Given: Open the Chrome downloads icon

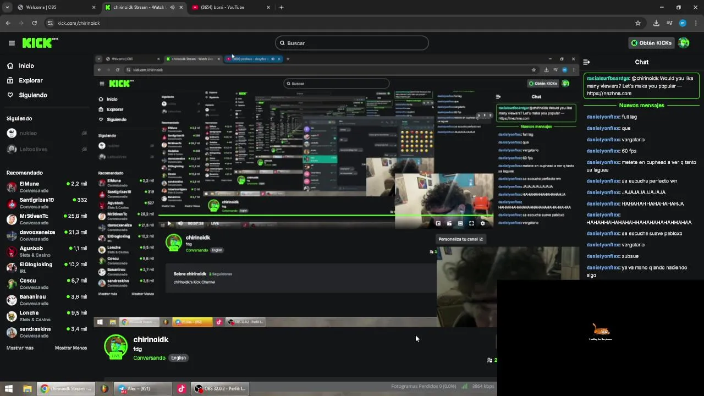Looking at the screenshot, I should (x=656, y=23).
